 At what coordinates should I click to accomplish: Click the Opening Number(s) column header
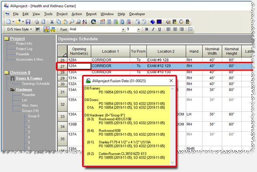[x=79, y=51]
